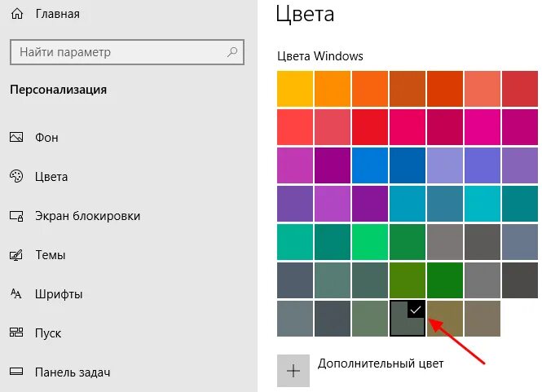
Task: Click the search magnifier icon
Action: pos(232,52)
